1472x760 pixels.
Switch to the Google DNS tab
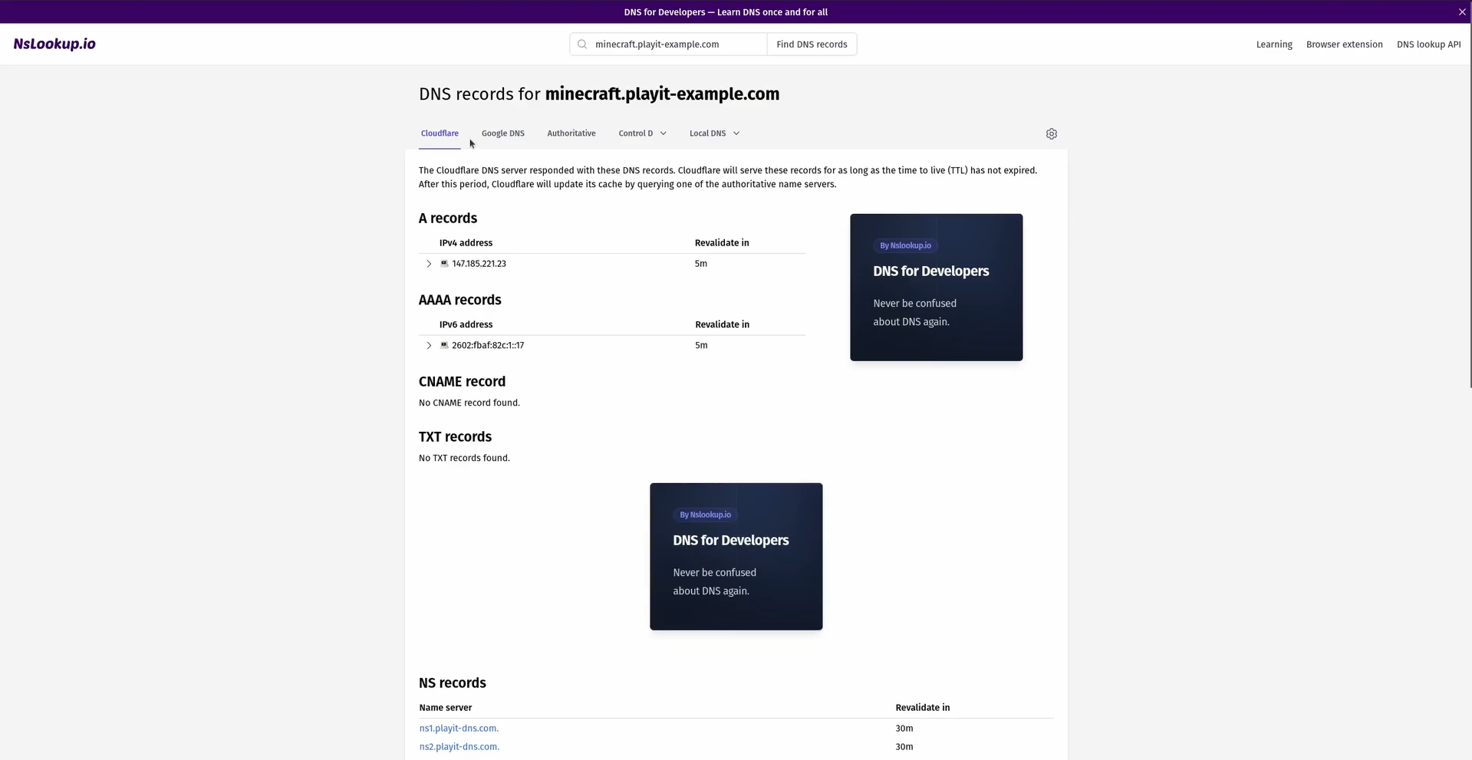502,133
